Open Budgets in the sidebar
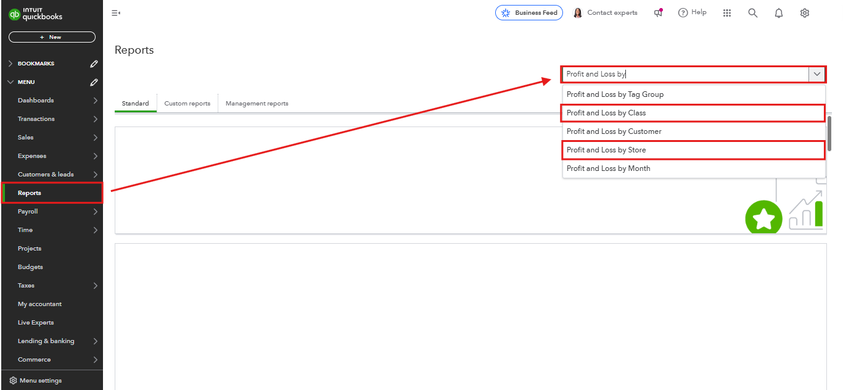Screen dimensions: 843x390 (30, 267)
